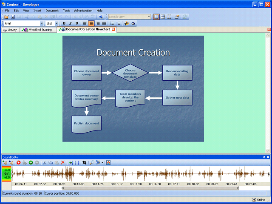
Task: Click the document pane scroll up arrow
Action: 267,35
